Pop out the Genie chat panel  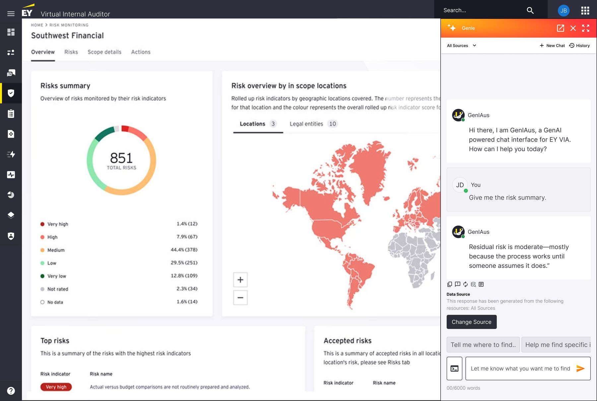(561, 28)
